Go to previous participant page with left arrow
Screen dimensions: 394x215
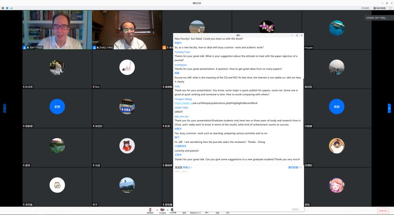pos(5,108)
